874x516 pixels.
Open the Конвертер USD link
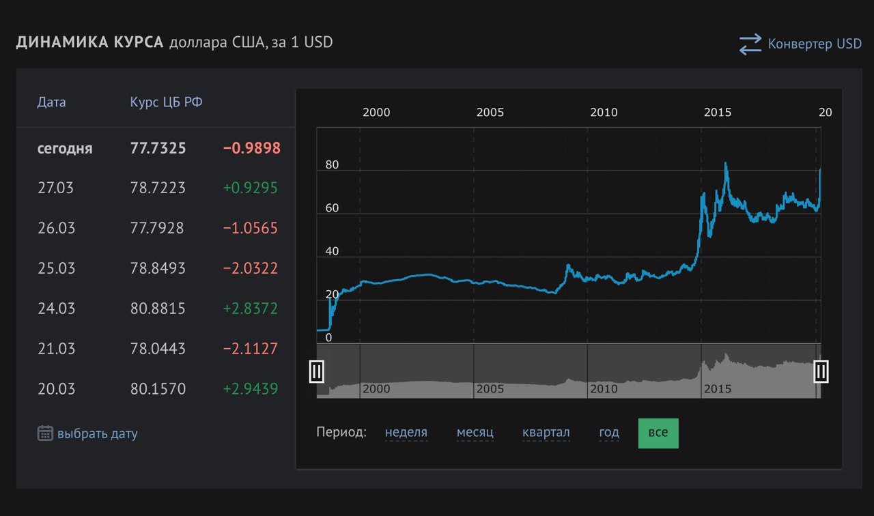tap(815, 44)
